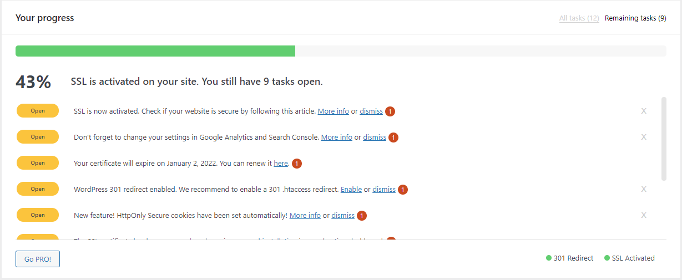Click red badge beside SSL activated notice

390,111
